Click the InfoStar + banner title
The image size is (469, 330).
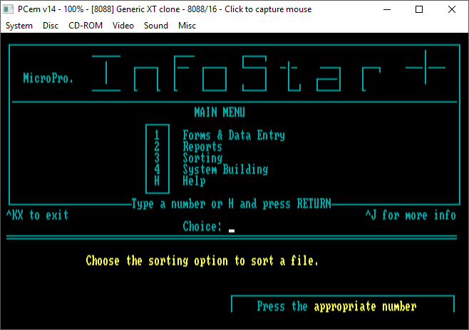coord(268,71)
